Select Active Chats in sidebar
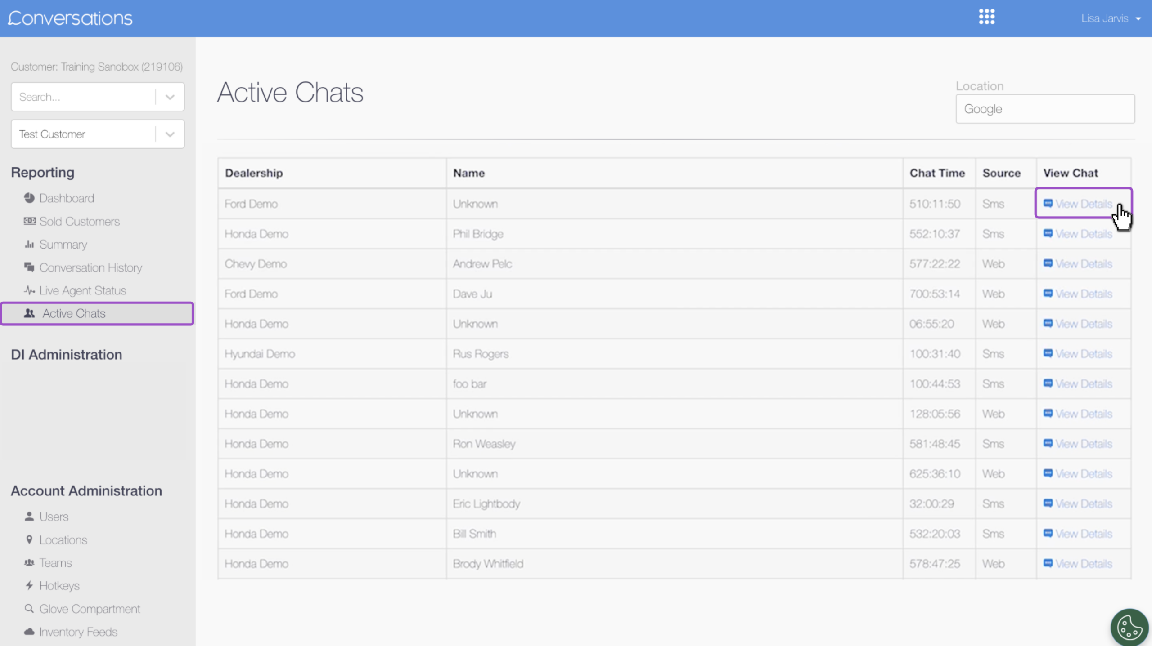The image size is (1152, 646). pos(97,313)
